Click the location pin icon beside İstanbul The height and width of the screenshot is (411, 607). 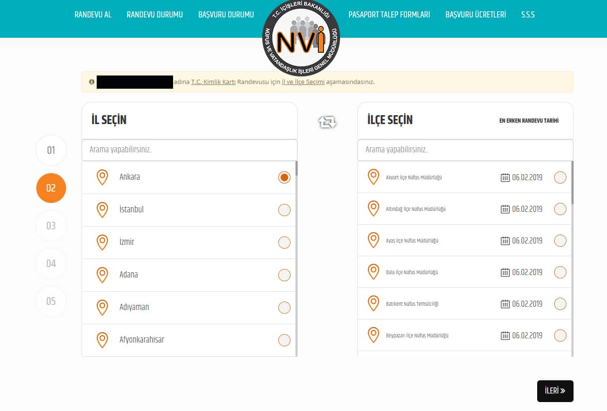(102, 210)
